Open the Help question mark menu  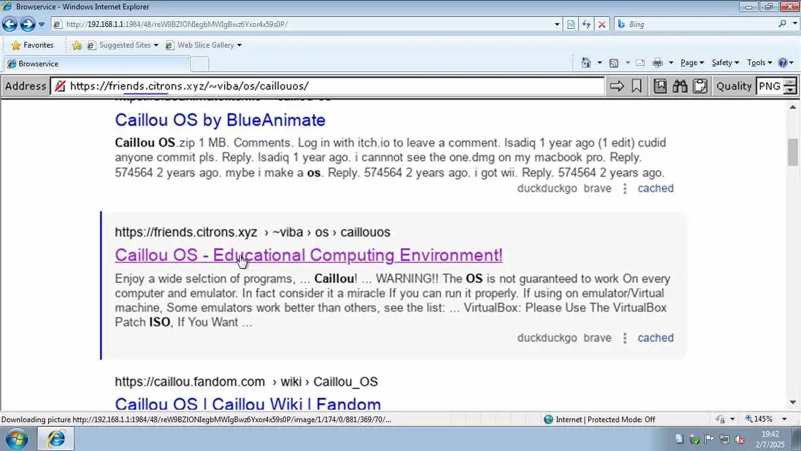tap(786, 63)
